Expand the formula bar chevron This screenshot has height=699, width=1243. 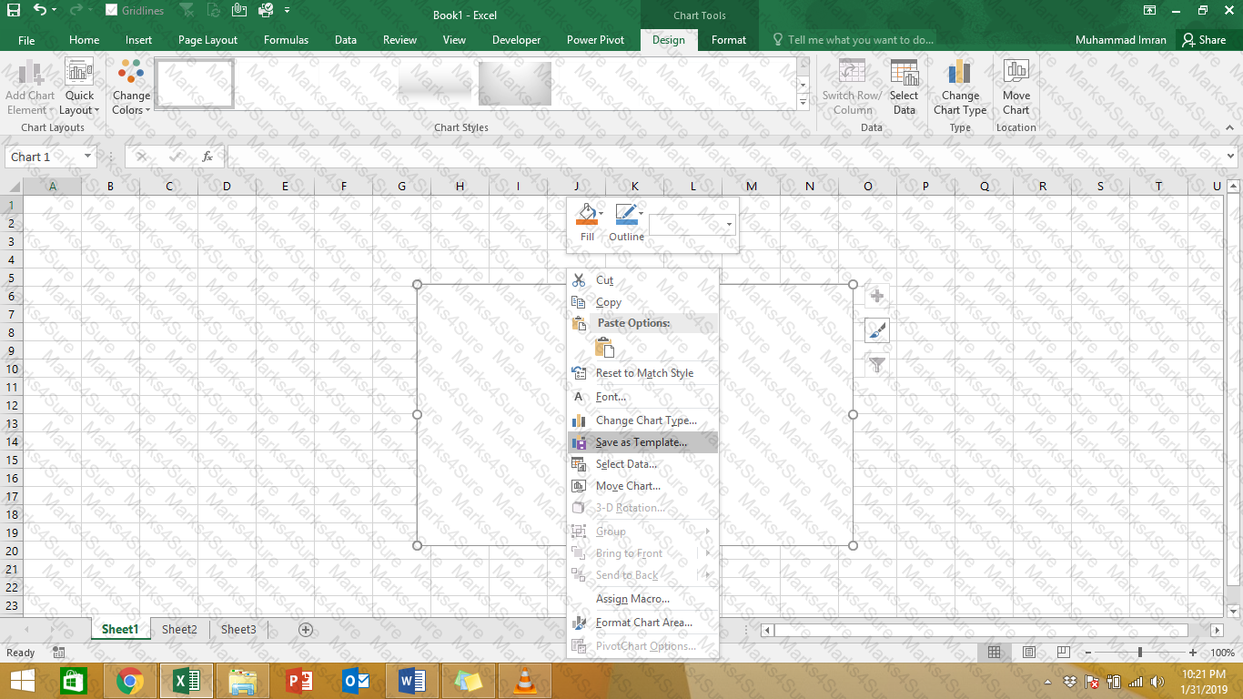1230,157
